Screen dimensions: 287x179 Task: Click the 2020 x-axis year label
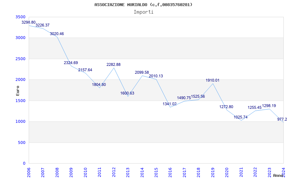(x=227, y=173)
